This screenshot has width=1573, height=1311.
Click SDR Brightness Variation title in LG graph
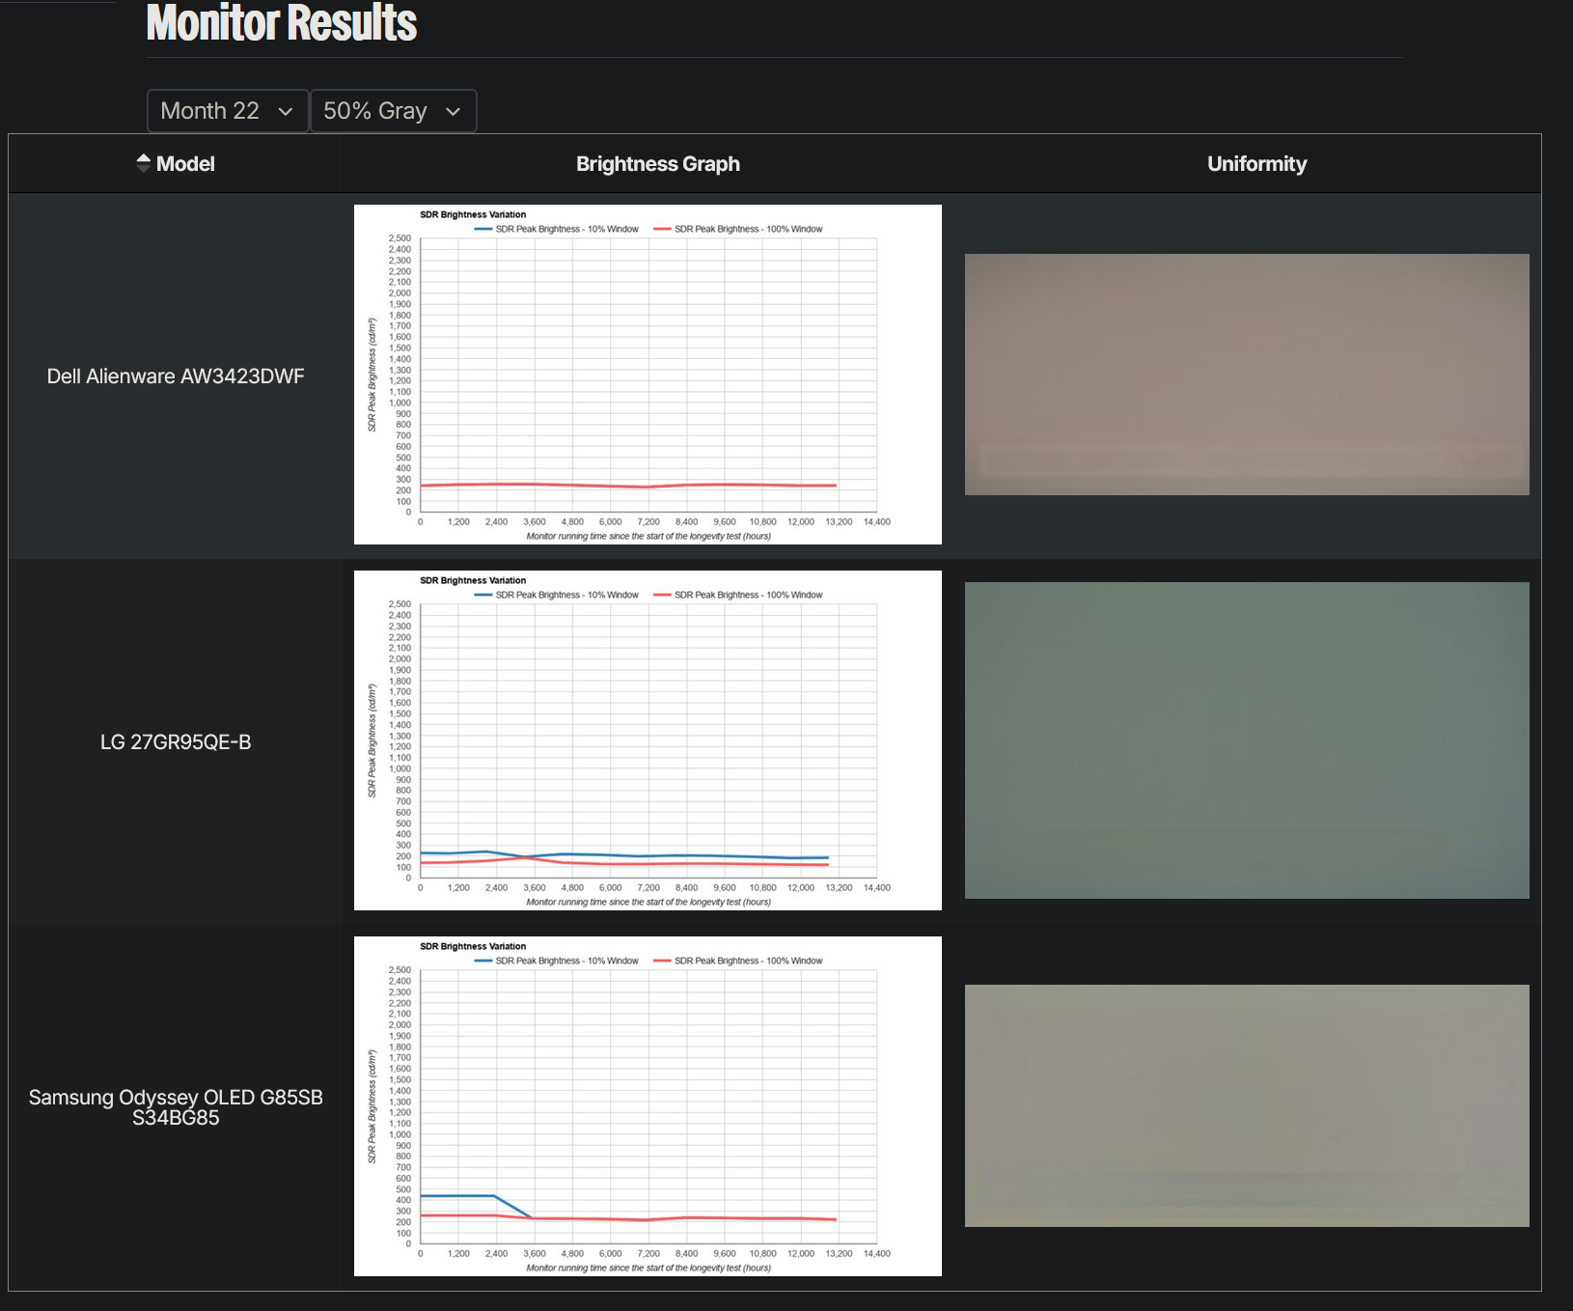click(473, 581)
